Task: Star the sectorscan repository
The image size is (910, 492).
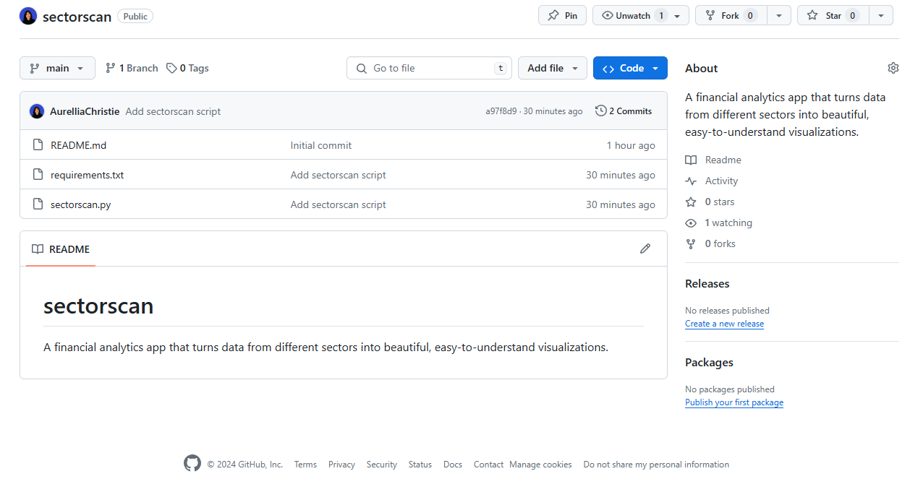Action: pos(833,15)
